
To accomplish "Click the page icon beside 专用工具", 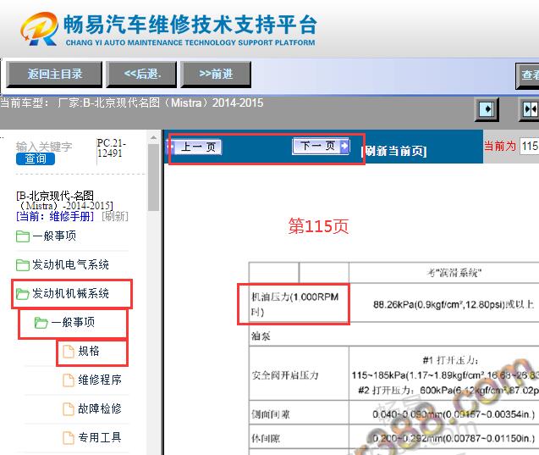I will pyautogui.click(x=69, y=438).
